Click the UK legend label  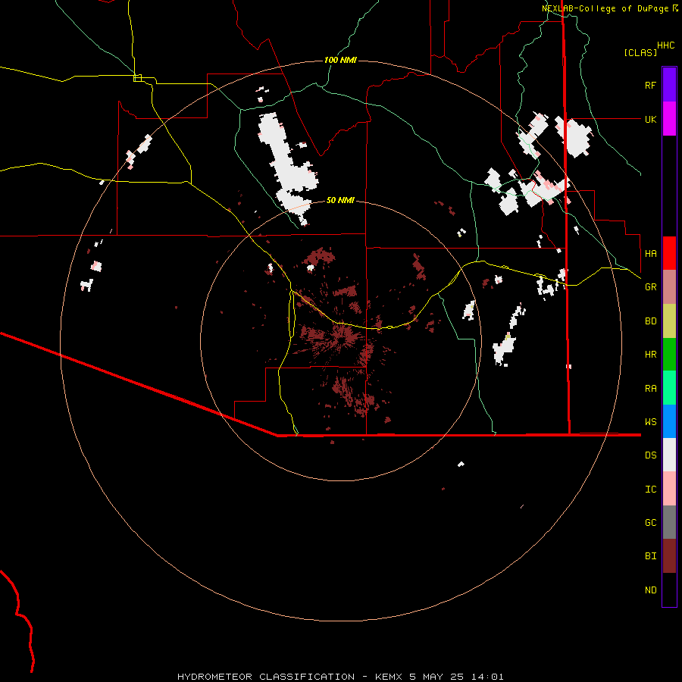point(650,119)
